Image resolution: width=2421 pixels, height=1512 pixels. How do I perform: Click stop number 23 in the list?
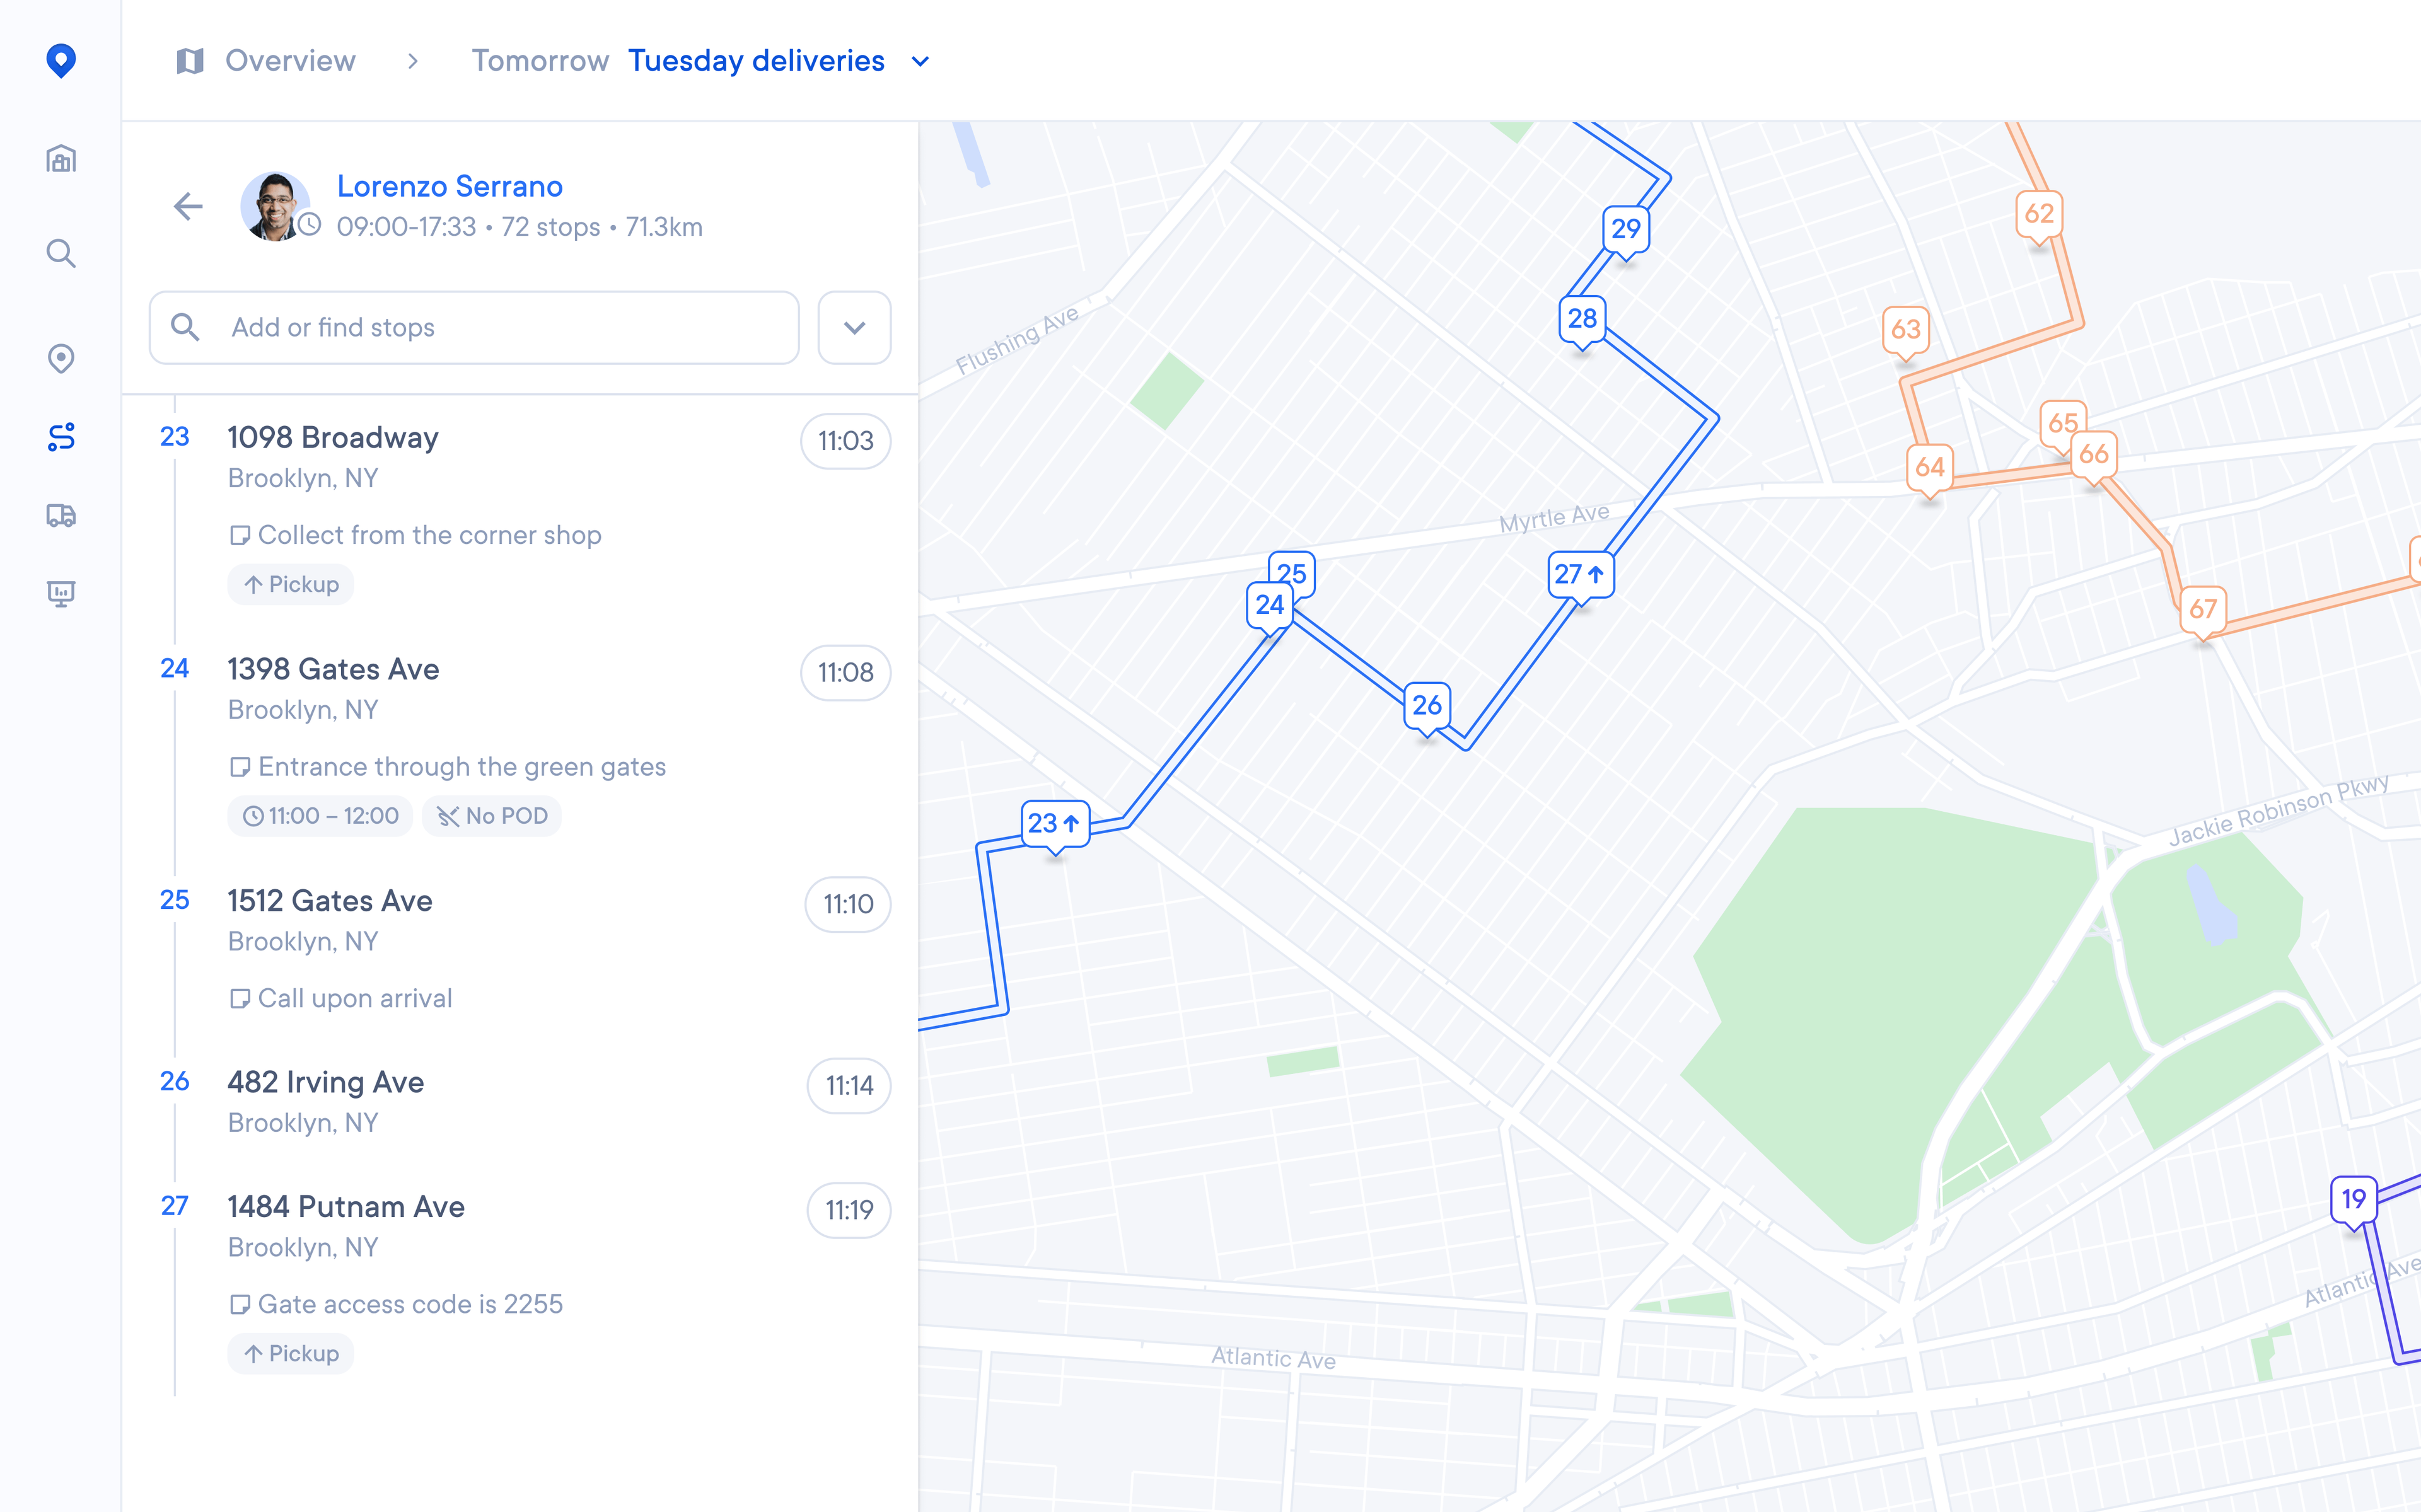174,437
